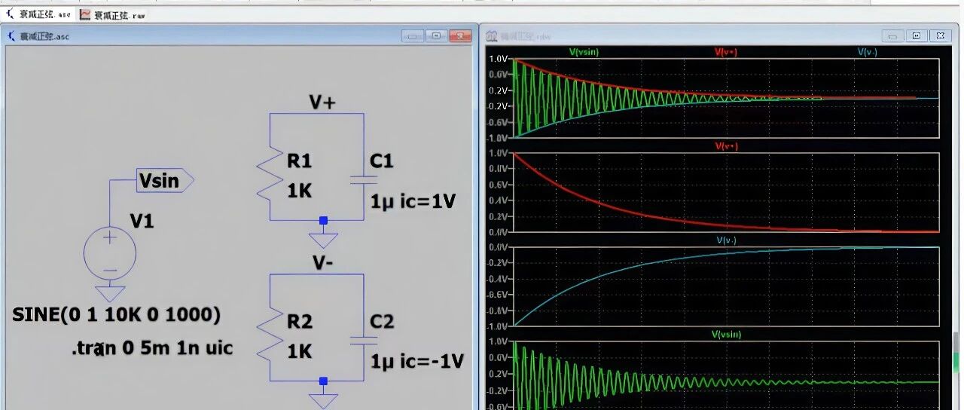Click the V(vsin) label in bottom pane
This screenshot has width=964, height=410.
[726, 334]
